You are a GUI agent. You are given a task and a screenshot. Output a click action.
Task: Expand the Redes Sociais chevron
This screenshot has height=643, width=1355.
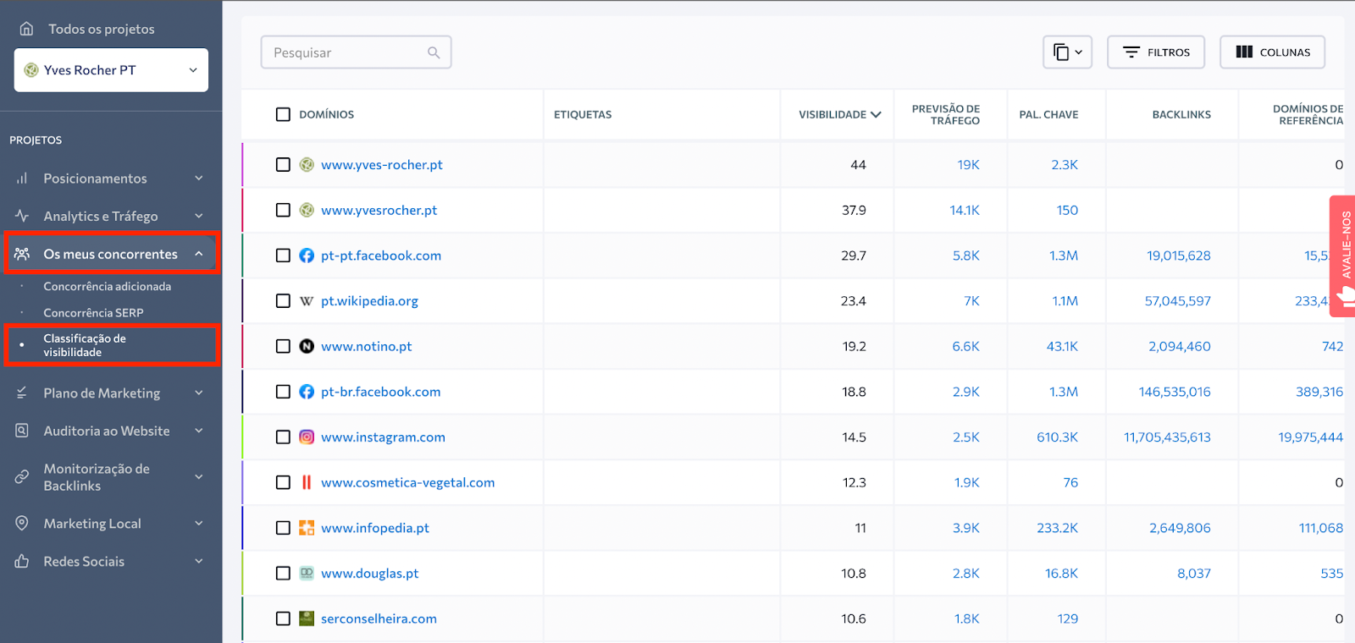click(199, 561)
